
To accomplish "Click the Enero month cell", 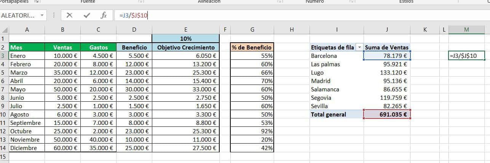I will 27,56.
